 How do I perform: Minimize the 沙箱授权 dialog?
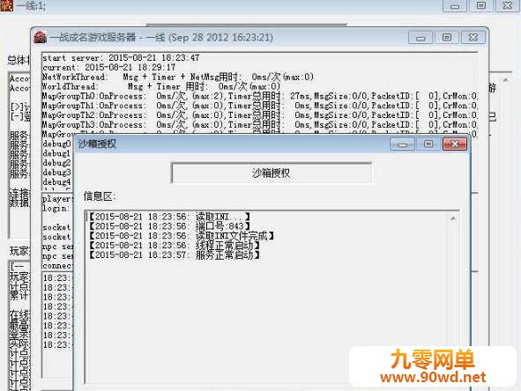click(x=402, y=144)
